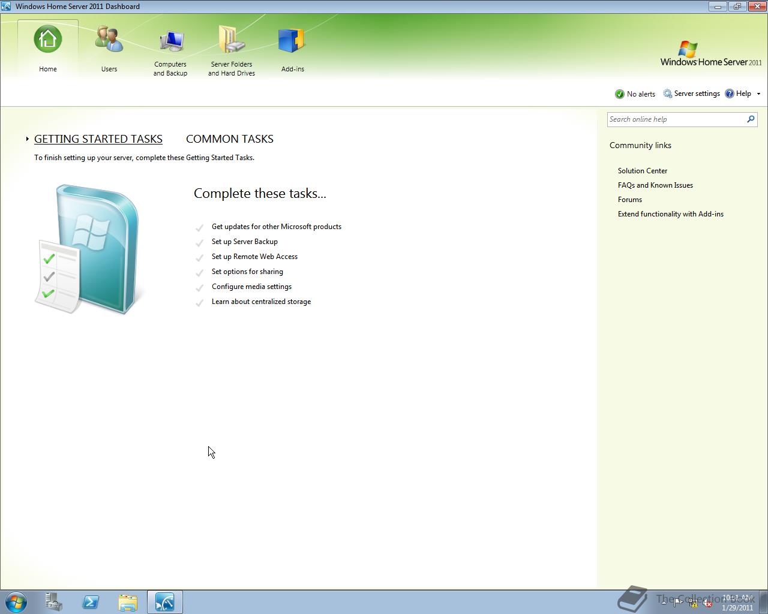Click the network warning tray icon

693,603
